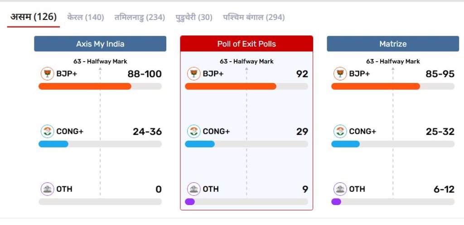This screenshot has height=225, width=464.
Task: Click BJP+ party icon in Axis My India
Action: click(47, 73)
